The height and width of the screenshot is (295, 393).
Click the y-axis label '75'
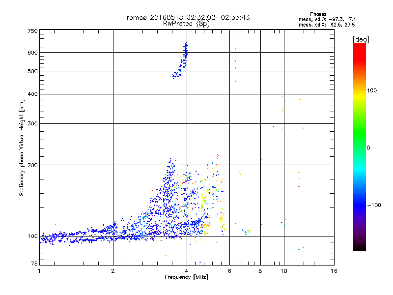[x=34, y=264]
